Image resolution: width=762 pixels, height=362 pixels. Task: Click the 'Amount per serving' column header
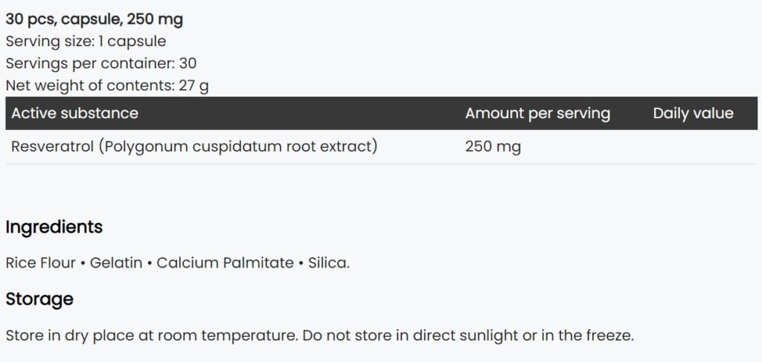[537, 114]
